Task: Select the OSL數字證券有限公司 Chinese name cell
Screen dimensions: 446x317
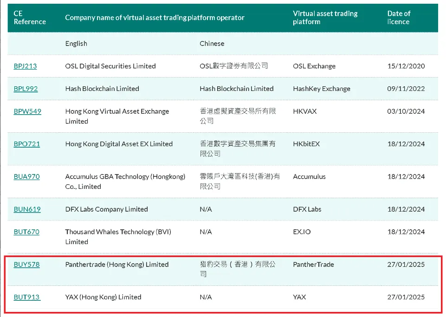Action: click(234, 66)
